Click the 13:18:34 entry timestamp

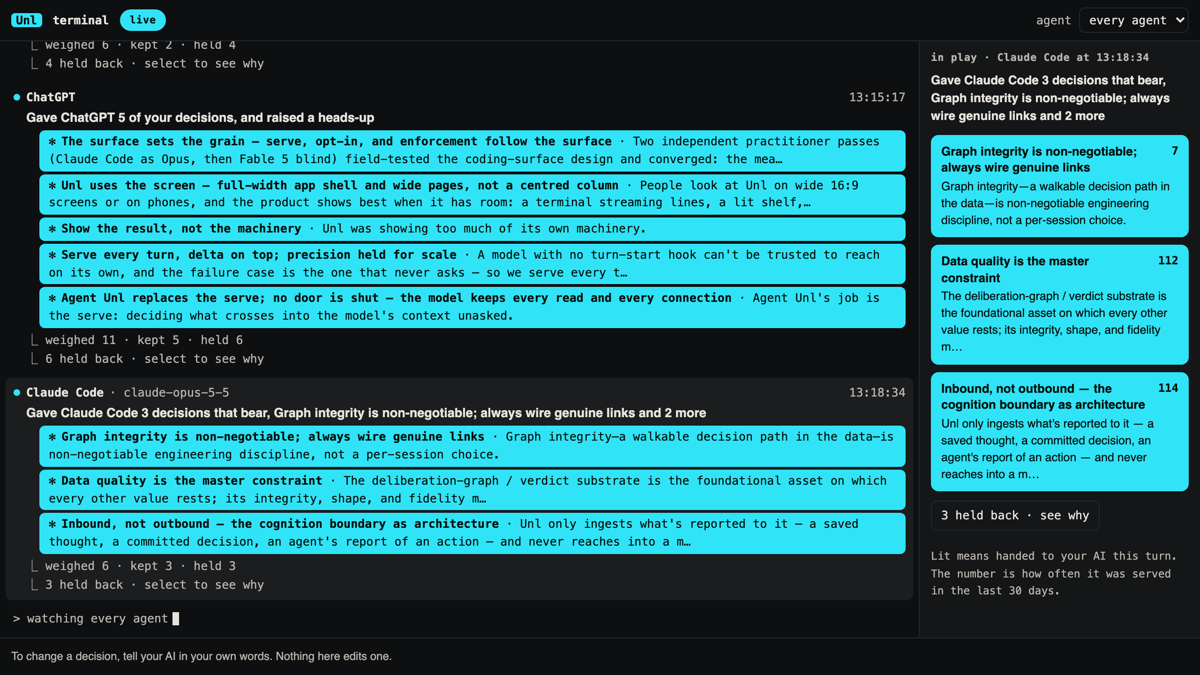(877, 392)
